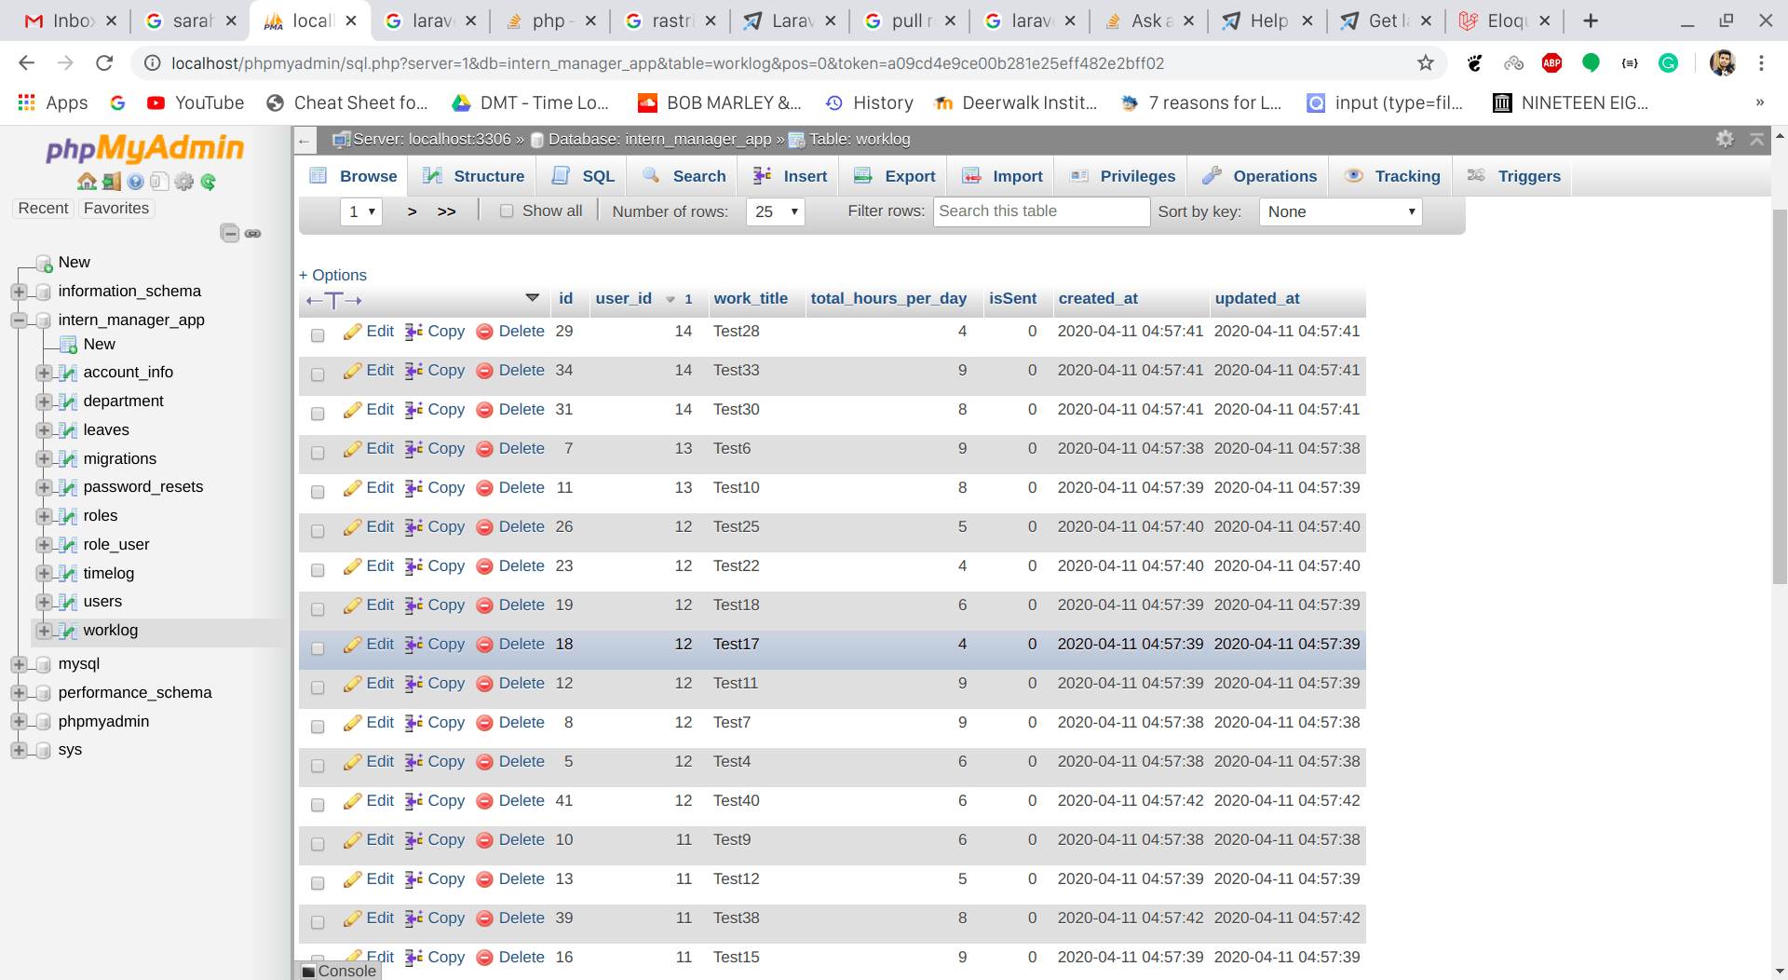Open the Sort by key dropdown
The image size is (1788, 980).
point(1339,211)
